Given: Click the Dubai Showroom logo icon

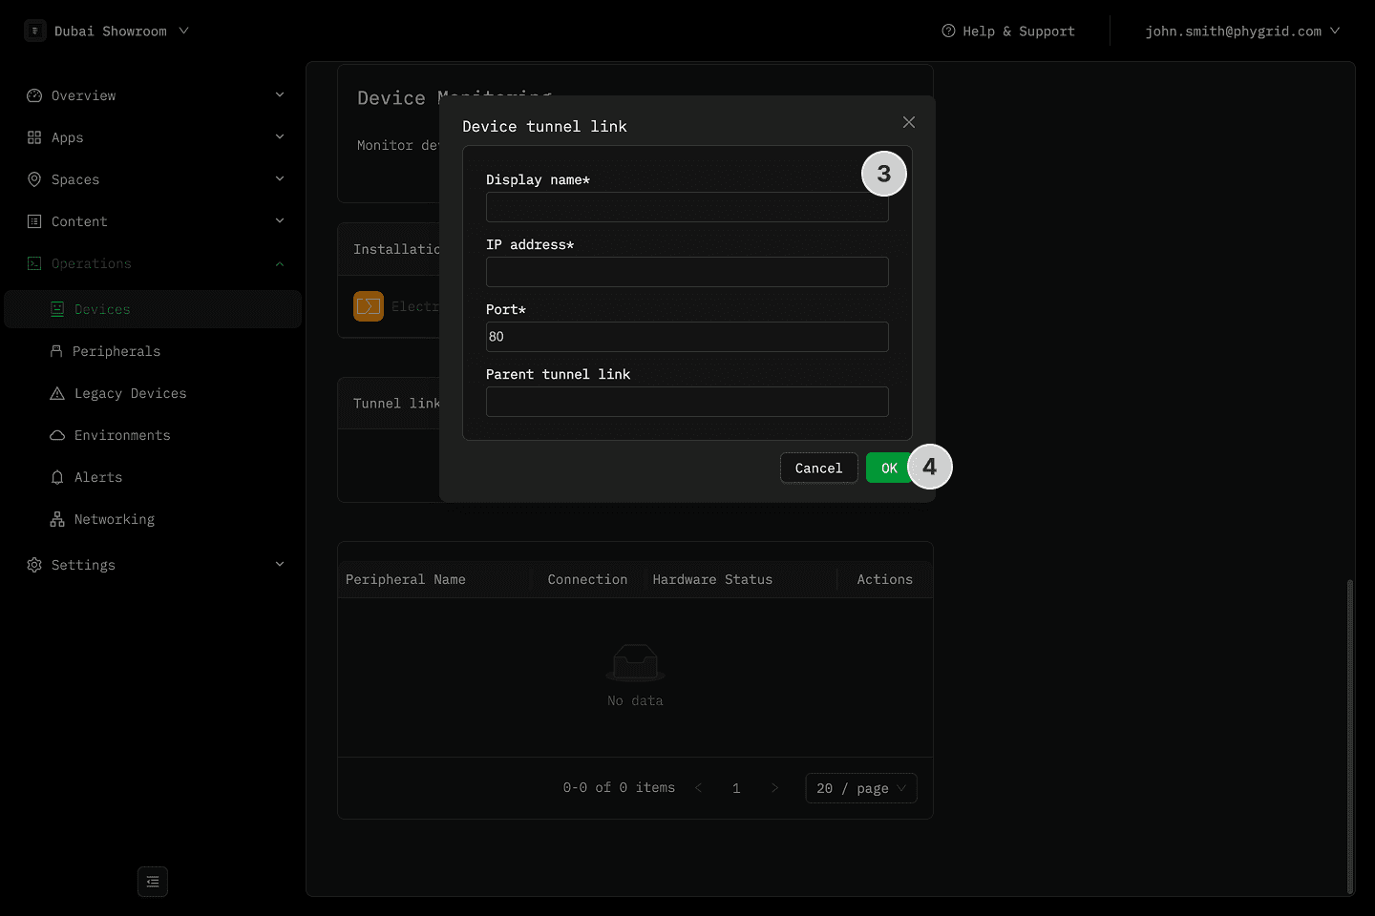Looking at the screenshot, I should [x=35, y=31].
